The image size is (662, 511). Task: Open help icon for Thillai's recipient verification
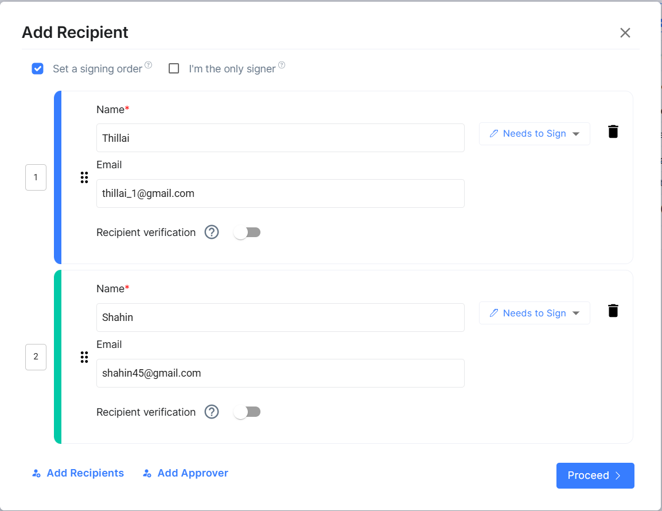pyautogui.click(x=212, y=233)
